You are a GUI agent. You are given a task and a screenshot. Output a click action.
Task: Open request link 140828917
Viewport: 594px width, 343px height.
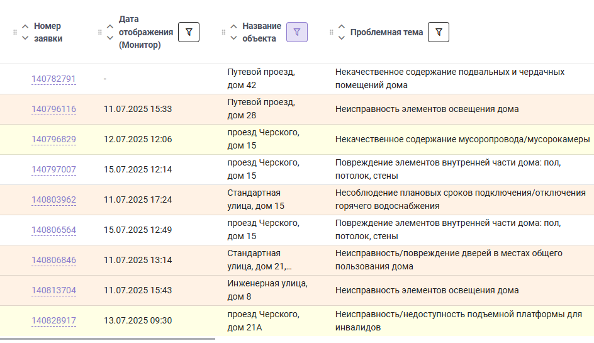pyautogui.click(x=53, y=320)
